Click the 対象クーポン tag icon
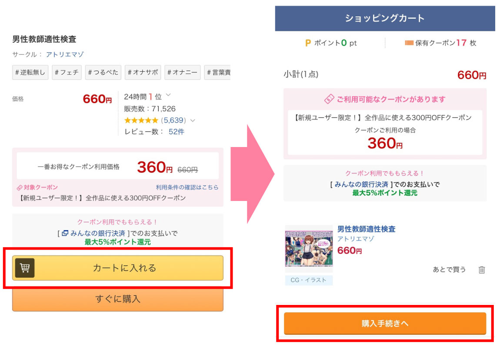The width and height of the screenshot is (500, 348). coord(20,187)
